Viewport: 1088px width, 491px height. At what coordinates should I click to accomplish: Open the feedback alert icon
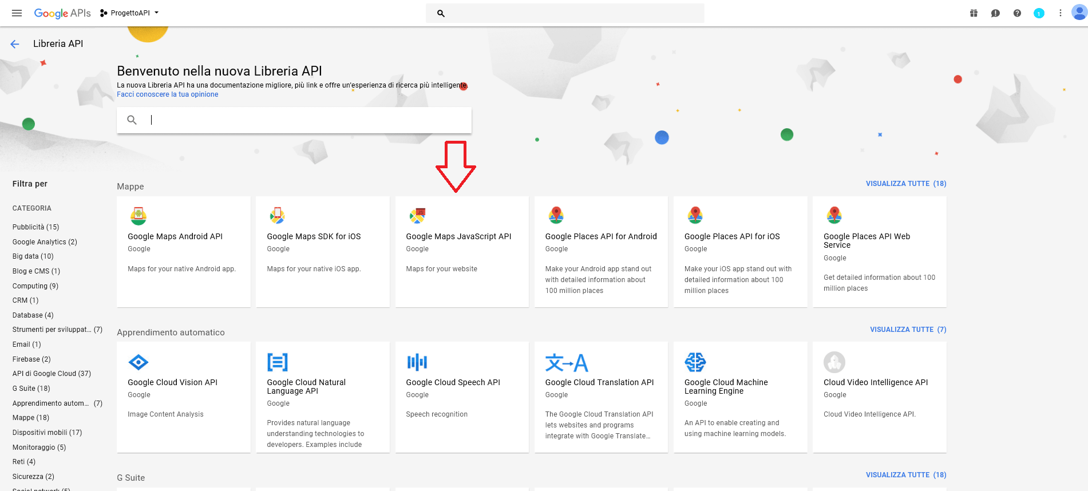click(995, 13)
